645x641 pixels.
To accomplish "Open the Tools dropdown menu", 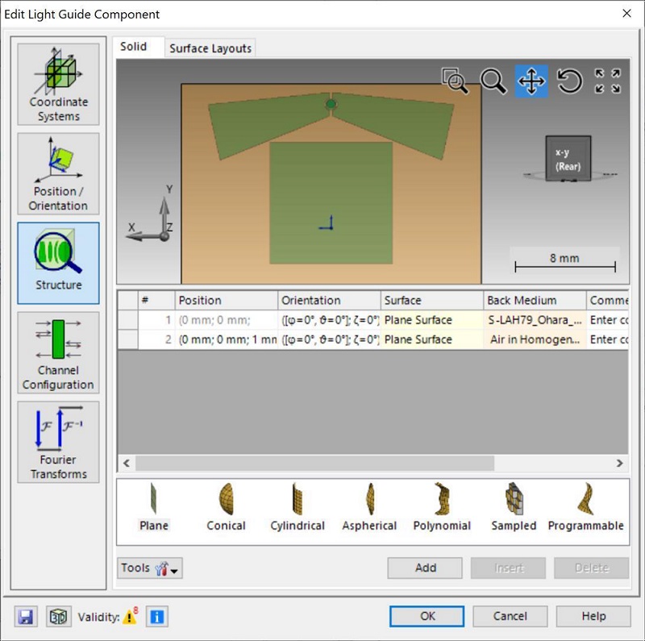I will tap(150, 568).
